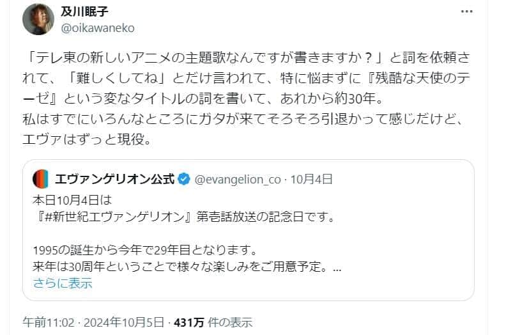Expand quoted tweet with さらに表示
This screenshot has height=335, width=506.
click(63, 282)
